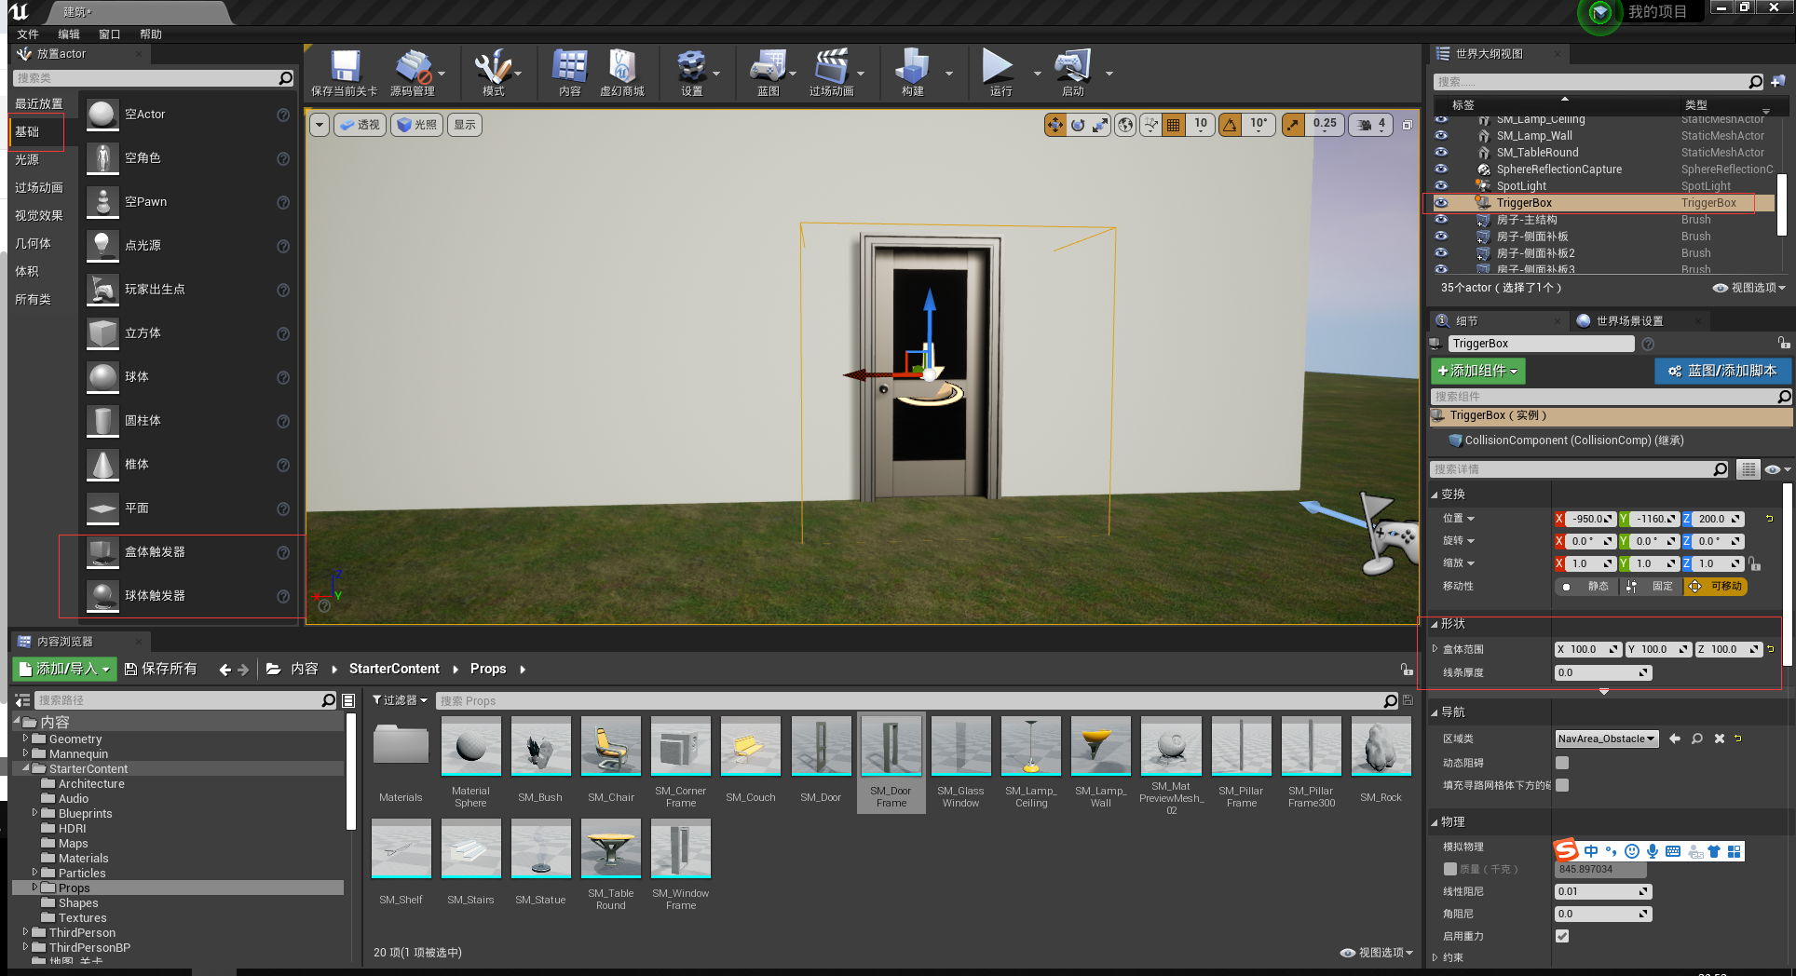Toggle scale snapping icon in viewport

1293,124
